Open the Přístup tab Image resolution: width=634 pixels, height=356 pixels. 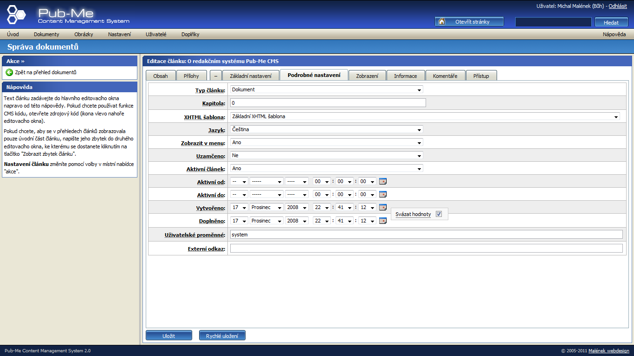pos(481,76)
